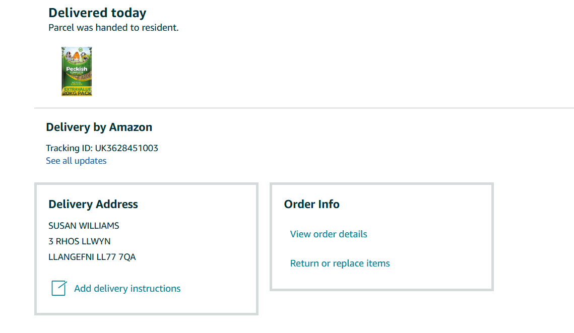Click the Parcel was handed to resident text
Viewport: 574px width, 333px height.
113,28
